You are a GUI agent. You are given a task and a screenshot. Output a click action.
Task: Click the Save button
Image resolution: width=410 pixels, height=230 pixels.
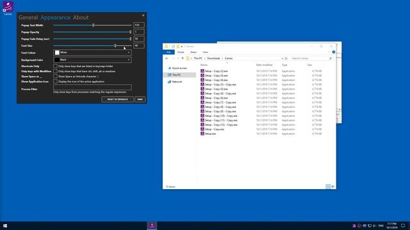pos(140,100)
